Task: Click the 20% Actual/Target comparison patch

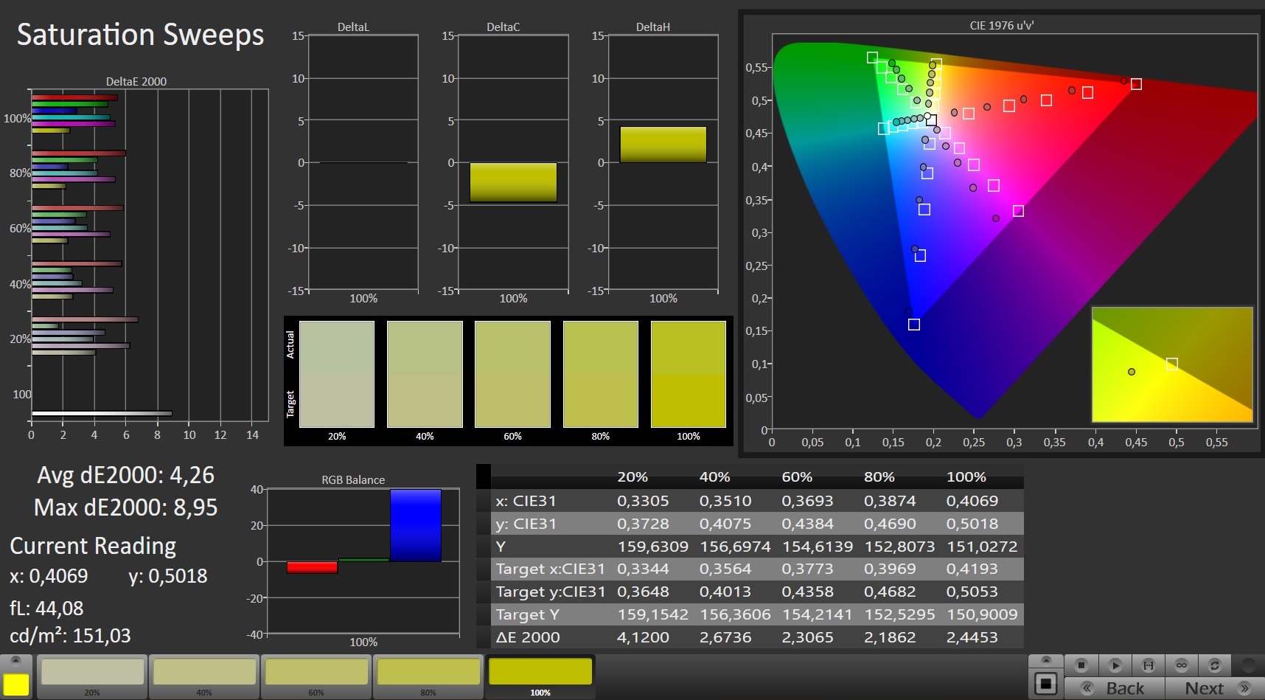Action: click(337, 374)
